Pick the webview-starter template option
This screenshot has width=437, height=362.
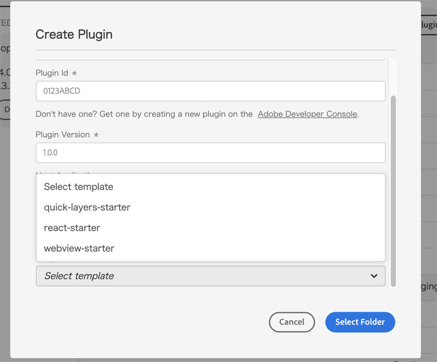click(x=79, y=248)
